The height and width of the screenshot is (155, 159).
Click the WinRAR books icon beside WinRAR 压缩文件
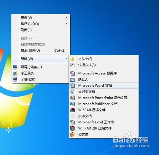click(73, 110)
